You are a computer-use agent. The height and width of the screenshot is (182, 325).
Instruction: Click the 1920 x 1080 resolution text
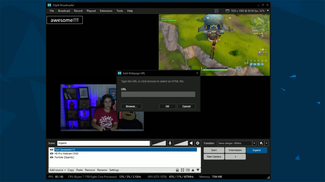pyautogui.click(x=247, y=11)
